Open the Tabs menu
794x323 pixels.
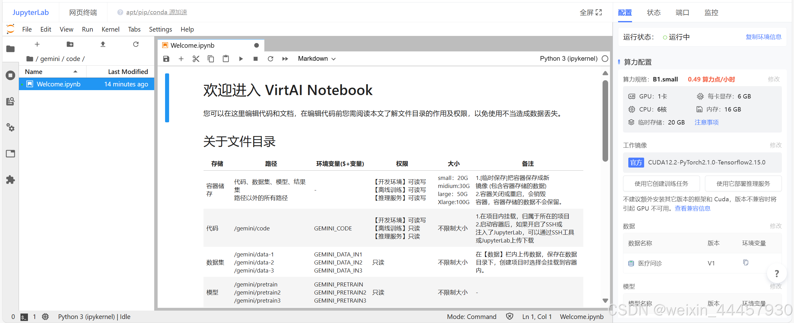pos(134,29)
